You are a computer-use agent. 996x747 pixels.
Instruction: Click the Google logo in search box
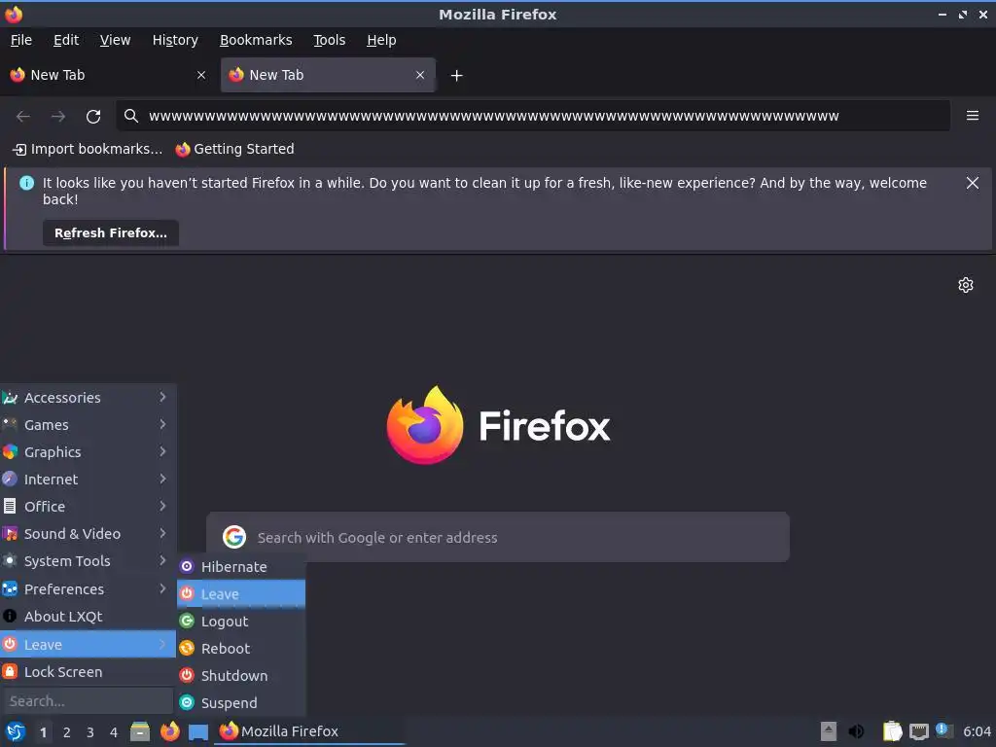[234, 537]
